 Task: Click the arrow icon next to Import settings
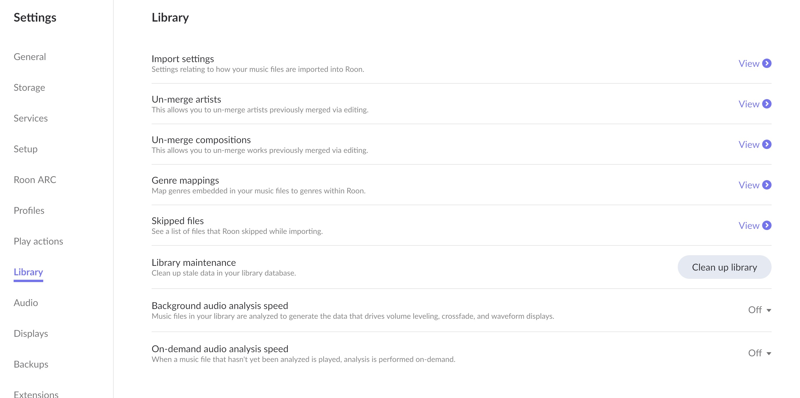point(767,63)
